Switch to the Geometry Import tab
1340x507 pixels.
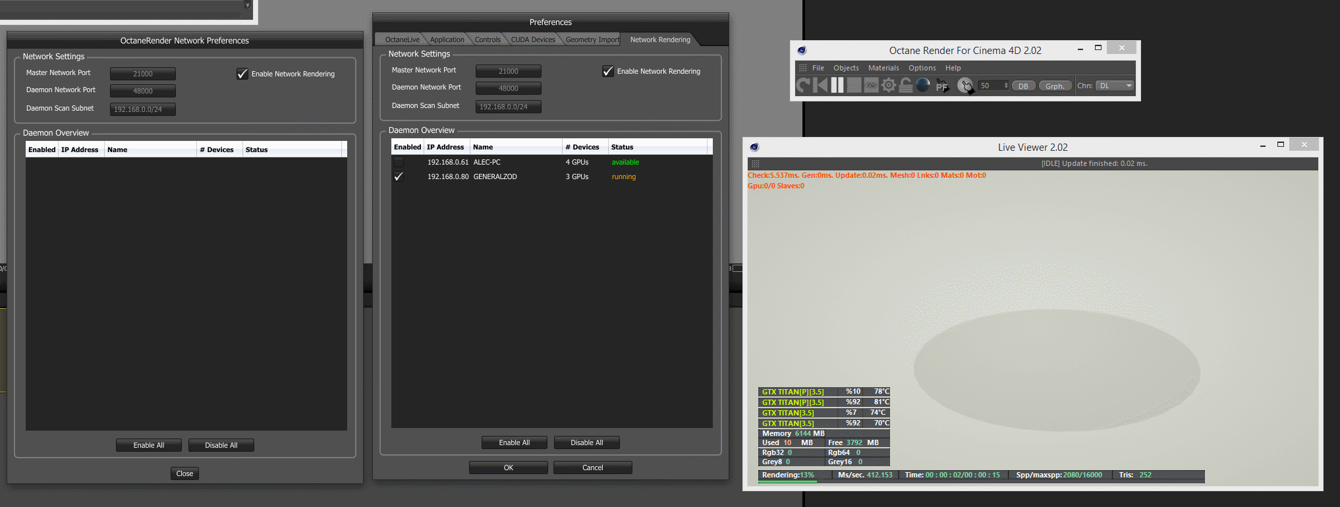pos(592,40)
